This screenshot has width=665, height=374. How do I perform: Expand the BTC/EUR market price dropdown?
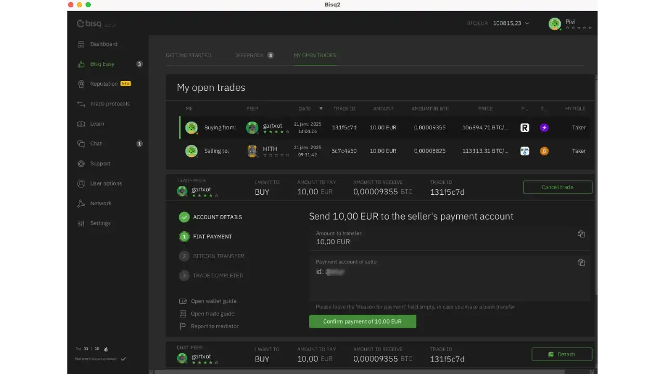tap(527, 23)
